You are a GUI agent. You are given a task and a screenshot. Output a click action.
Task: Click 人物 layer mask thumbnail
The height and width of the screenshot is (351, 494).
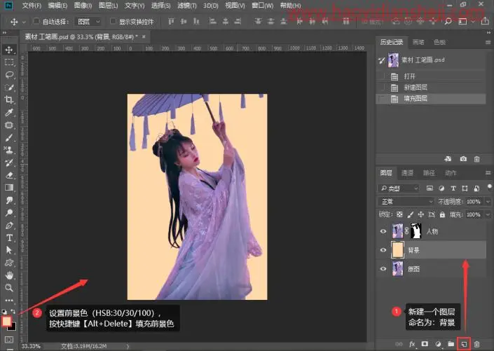pos(416,231)
